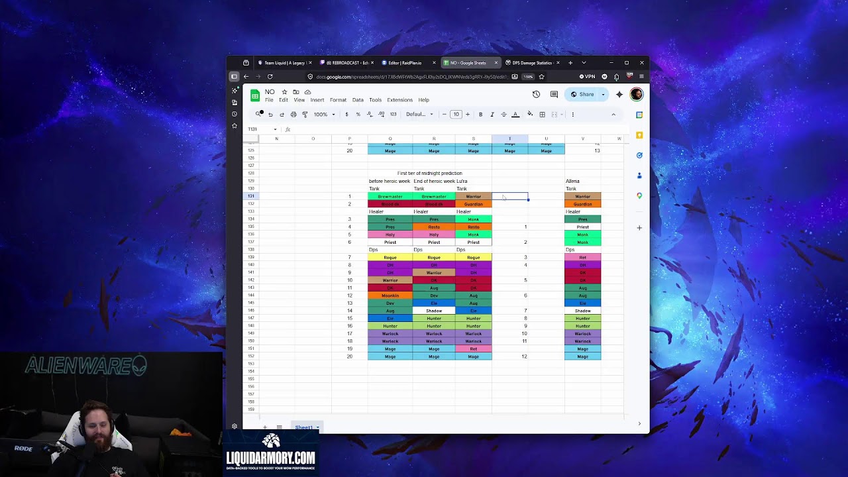
Task: Toggle bold formatting
Action: pyautogui.click(x=480, y=114)
